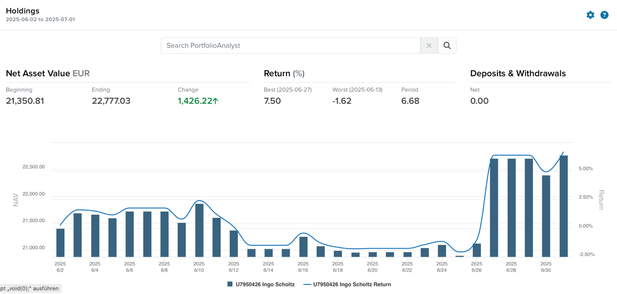Click the Best (2025-06-27) return value
The image size is (617, 294).
[x=272, y=101]
